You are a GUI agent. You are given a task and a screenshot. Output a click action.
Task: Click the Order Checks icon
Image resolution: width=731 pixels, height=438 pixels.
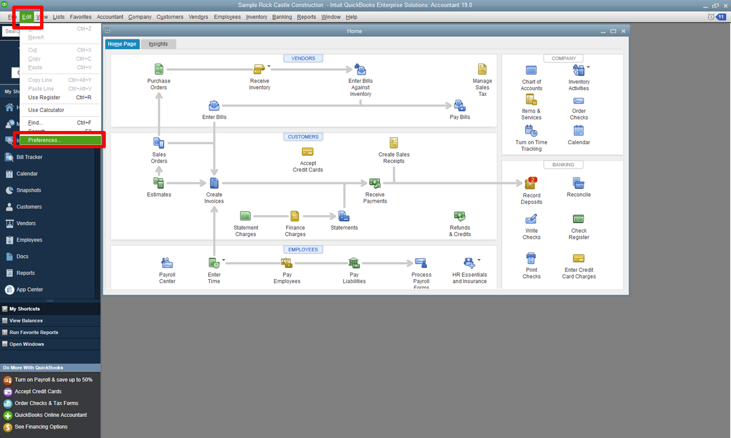578,101
